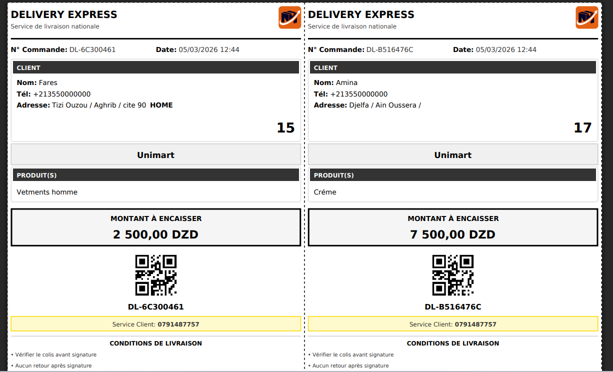Click the Delivery Express logo on Amina's label

tap(586, 17)
